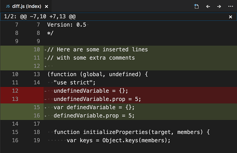Jump to the next change arrow
The height and width of the screenshot is (153, 237).
coord(219,6)
